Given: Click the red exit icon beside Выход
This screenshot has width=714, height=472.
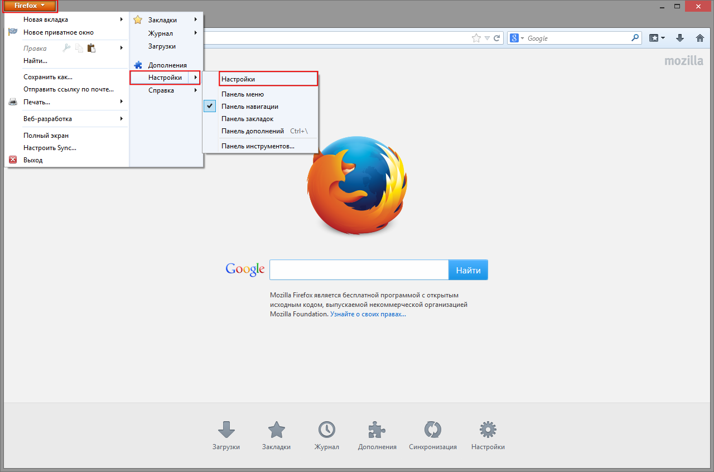Looking at the screenshot, I should (13, 160).
